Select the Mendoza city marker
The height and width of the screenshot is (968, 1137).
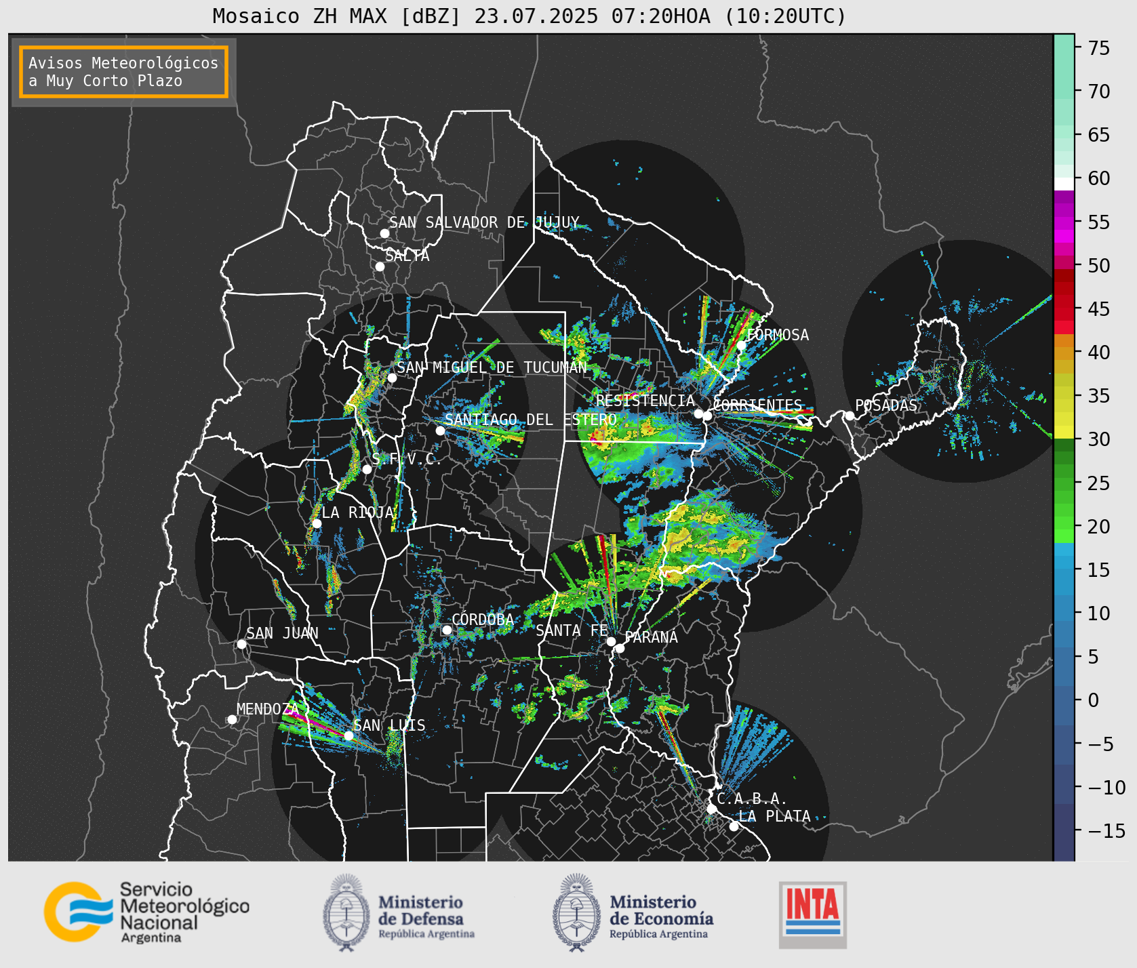[232, 719]
